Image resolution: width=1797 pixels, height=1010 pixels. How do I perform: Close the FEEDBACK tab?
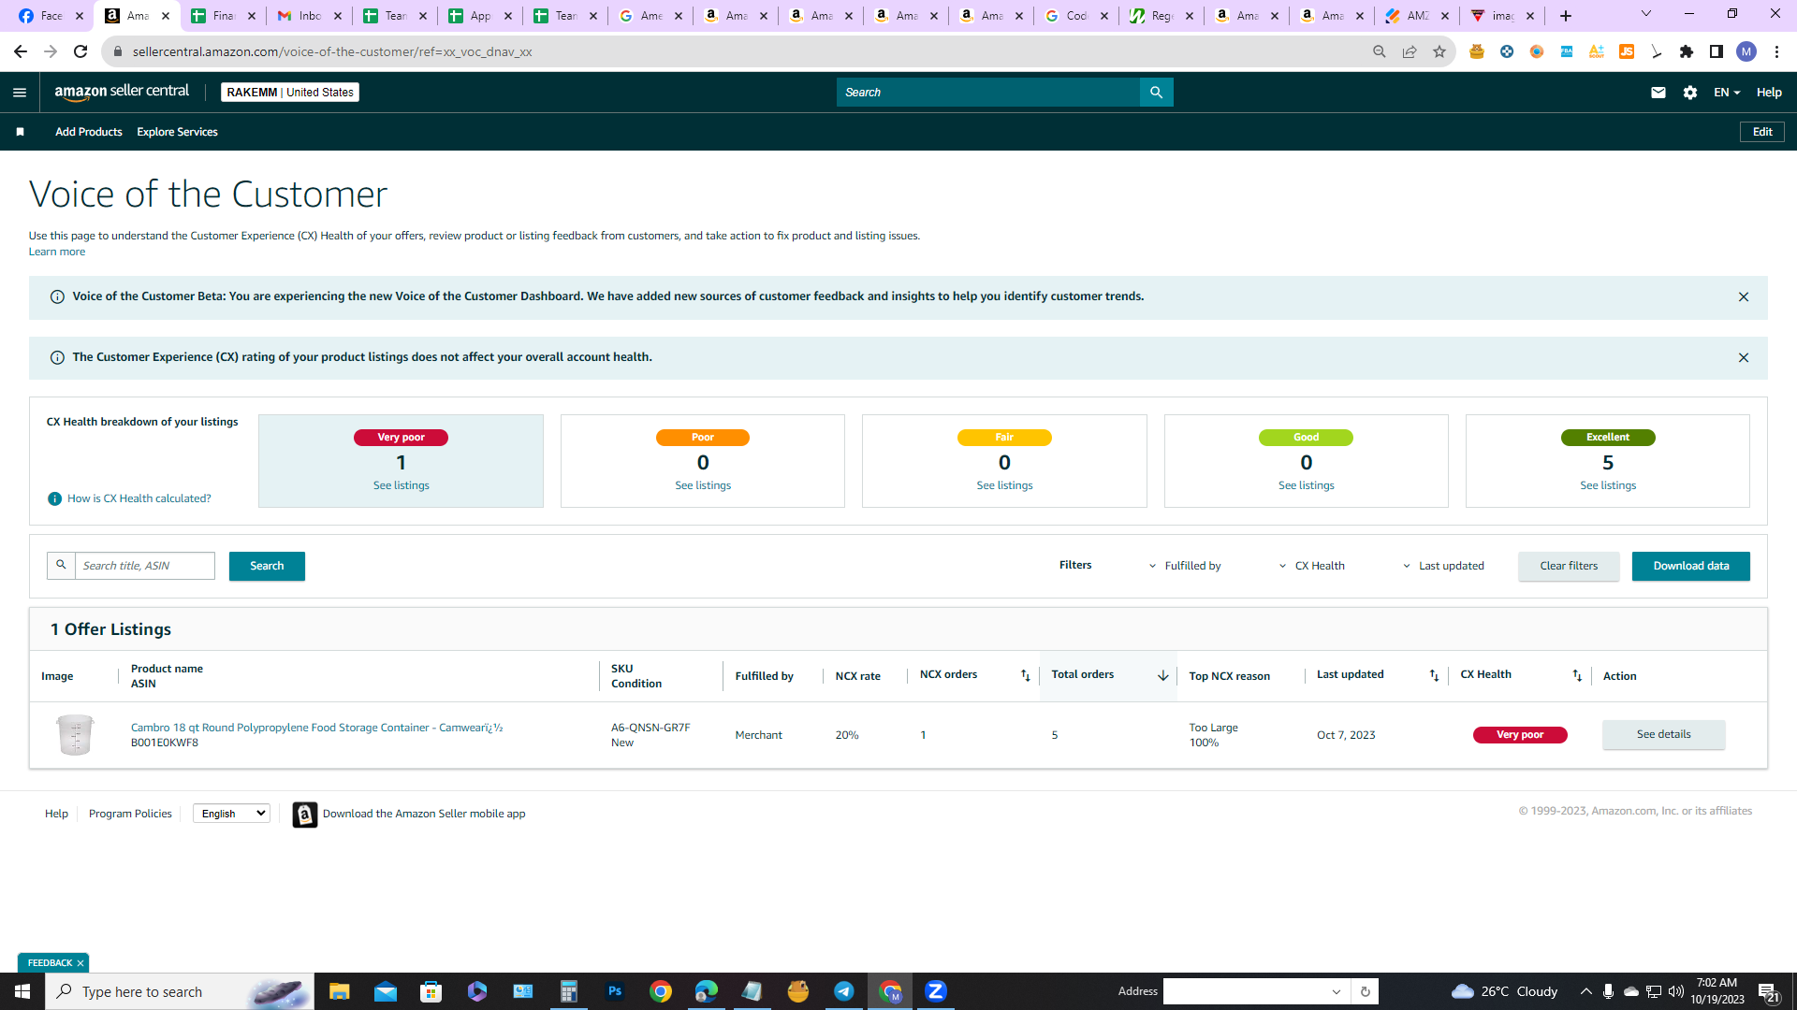(80, 963)
